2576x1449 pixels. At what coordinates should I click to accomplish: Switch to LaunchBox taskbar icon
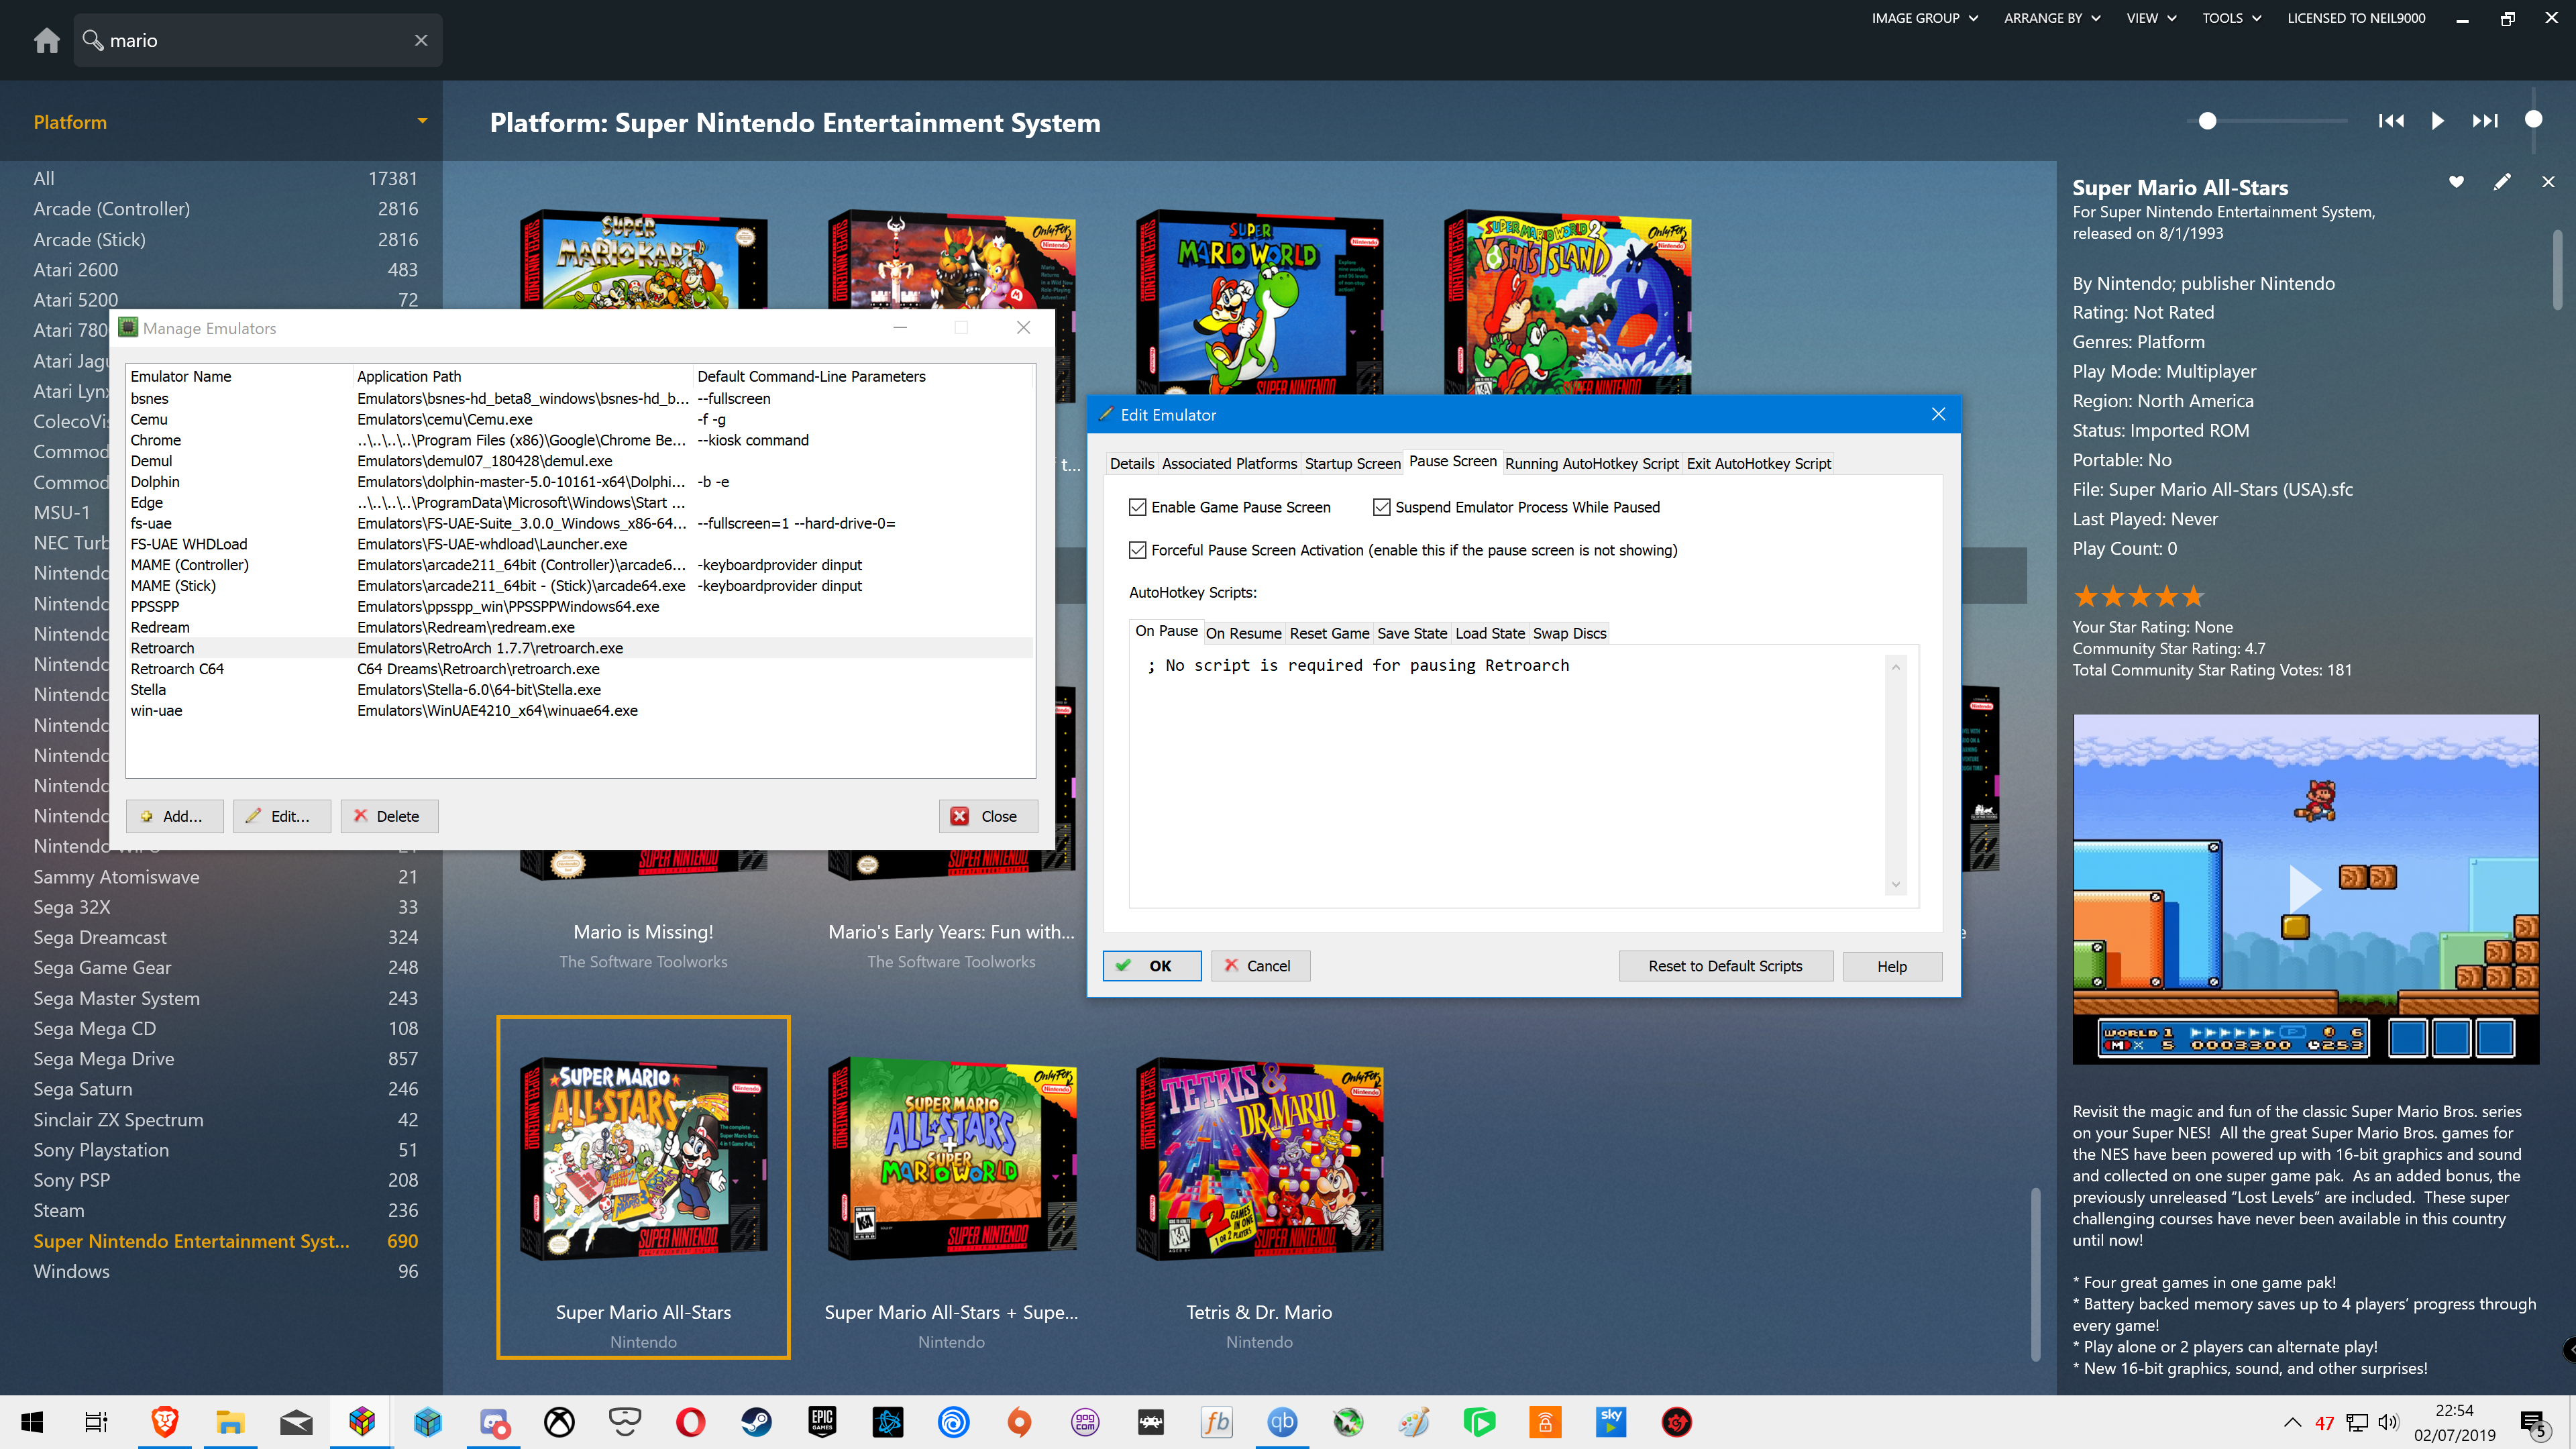point(362,1422)
